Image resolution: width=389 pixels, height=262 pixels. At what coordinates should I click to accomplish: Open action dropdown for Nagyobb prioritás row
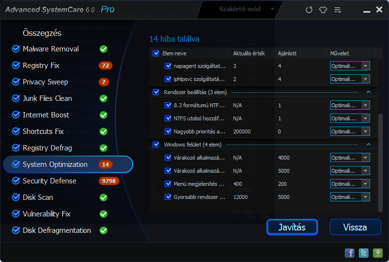[350, 131]
